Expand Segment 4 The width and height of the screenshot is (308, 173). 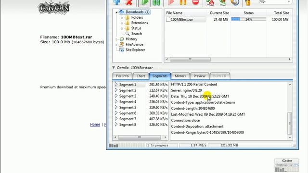(x=116, y=101)
